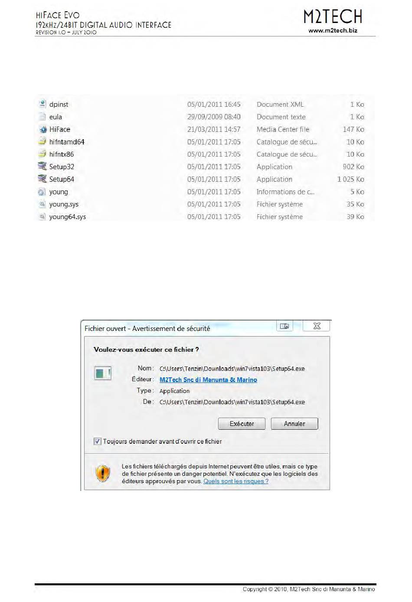Click the 'Informations de c...' type
The height and width of the screenshot is (602, 412).
click(x=285, y=192)
